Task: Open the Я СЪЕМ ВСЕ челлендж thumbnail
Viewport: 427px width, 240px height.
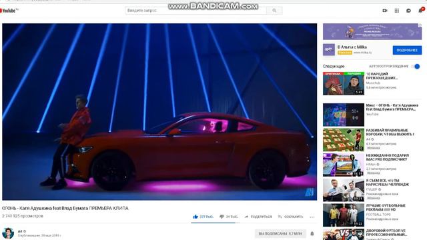Action: (344, 190)
